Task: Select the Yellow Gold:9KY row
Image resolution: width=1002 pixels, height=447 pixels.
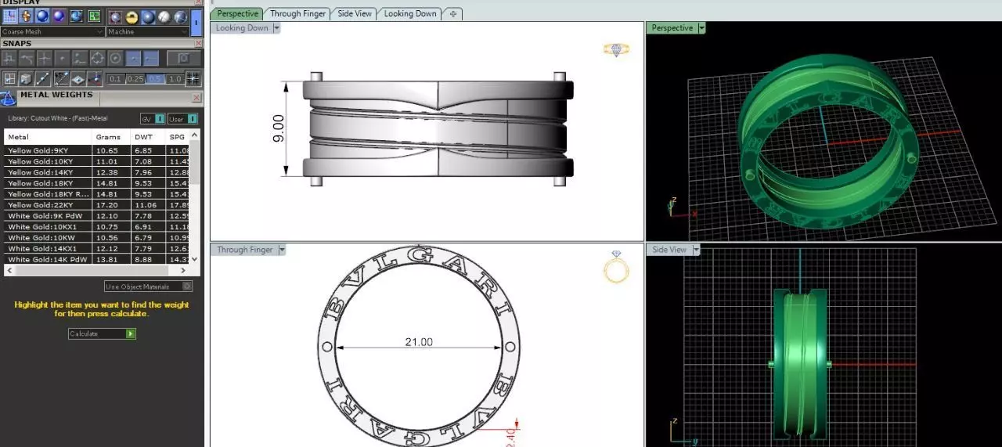Action: [x=97, y=150]
